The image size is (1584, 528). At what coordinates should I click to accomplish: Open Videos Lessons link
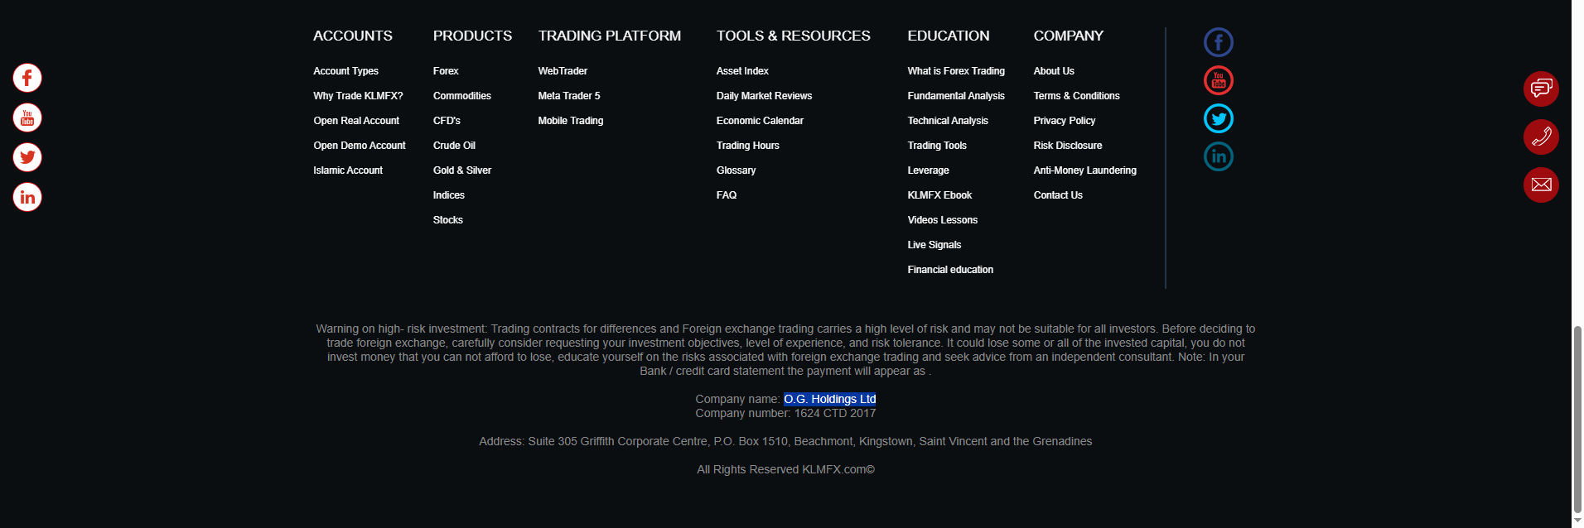pos(943,220)
